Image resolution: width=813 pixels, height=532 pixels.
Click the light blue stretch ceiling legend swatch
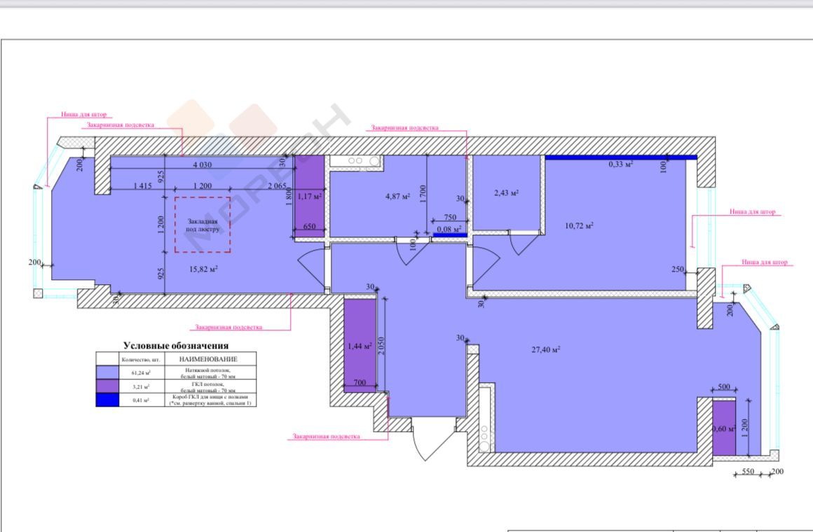[x=108, y=372]
